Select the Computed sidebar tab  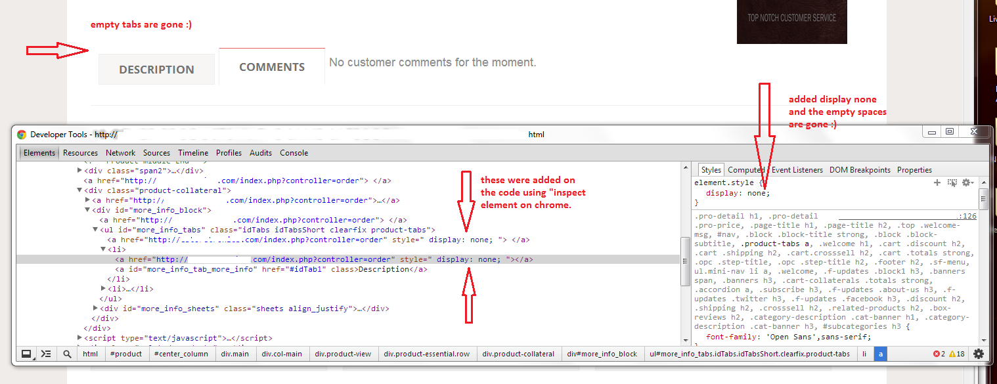[746, 170]
